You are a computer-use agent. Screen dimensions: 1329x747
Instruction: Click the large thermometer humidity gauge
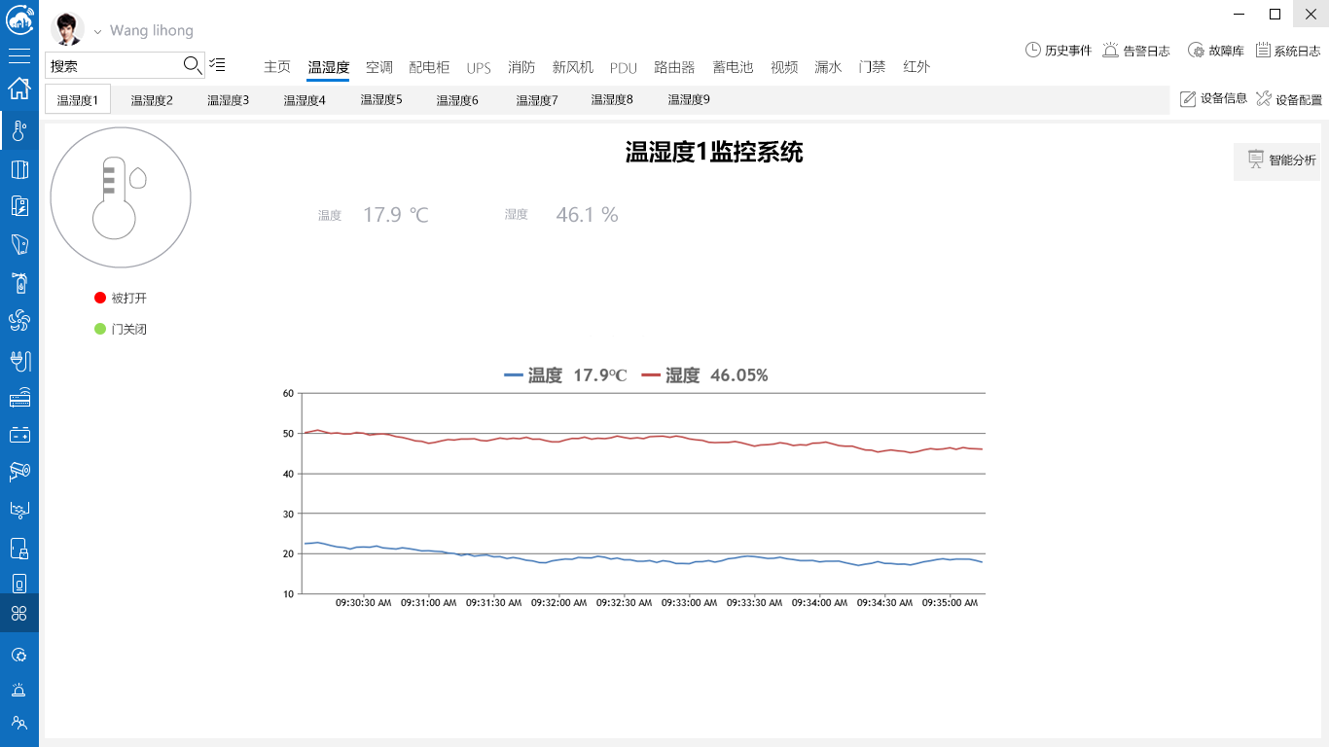tap(121, 198)
